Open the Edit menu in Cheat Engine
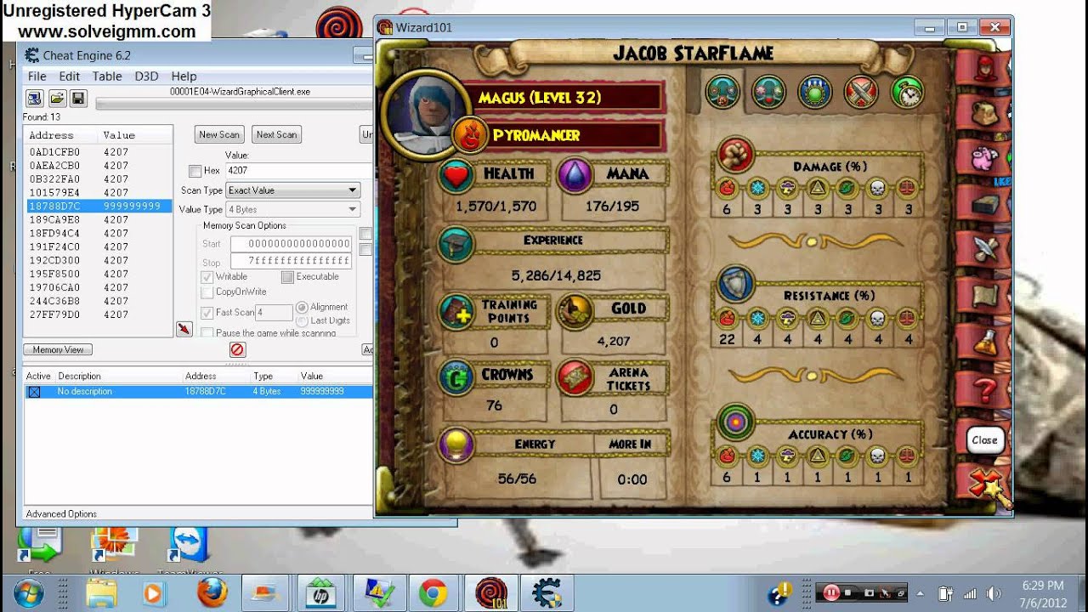The width and height of the screenshot is (1088, 612). [x=70, y=76]
